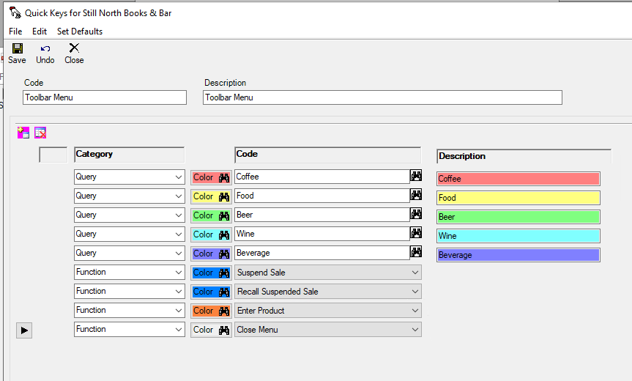Open the Edit menu
Image resolution: width=632 pixels, height=381 pixels.
(x=40, y=32)
